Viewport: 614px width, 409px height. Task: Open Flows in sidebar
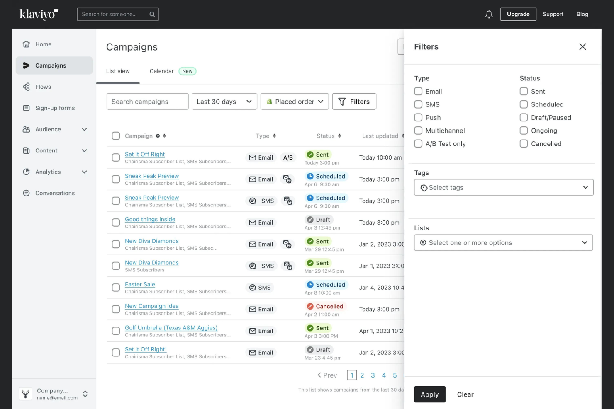point(54,87)
